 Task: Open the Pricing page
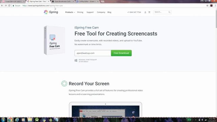(x=80, y=12)
